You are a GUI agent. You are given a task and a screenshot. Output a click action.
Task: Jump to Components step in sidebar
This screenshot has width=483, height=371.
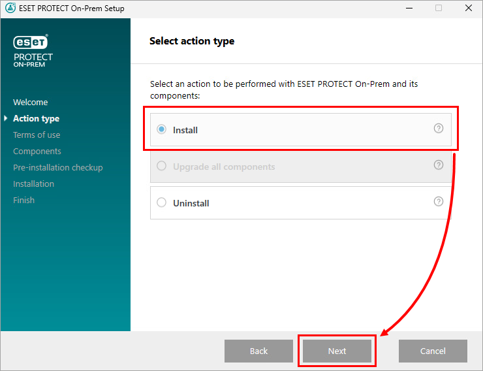click(37, 151)
